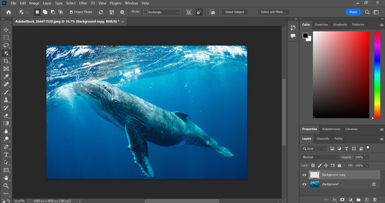The height and width of the screenshot is (203, 385).
Task: Select the Clone Stamp tool
Action: (6, 100)
